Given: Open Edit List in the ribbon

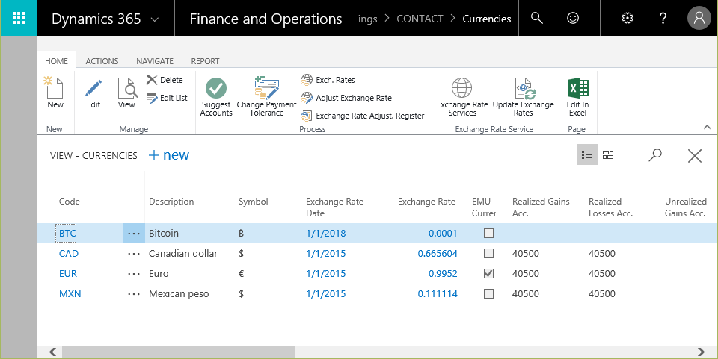Looking at the screenshot, I should click(x=167, y=98).
